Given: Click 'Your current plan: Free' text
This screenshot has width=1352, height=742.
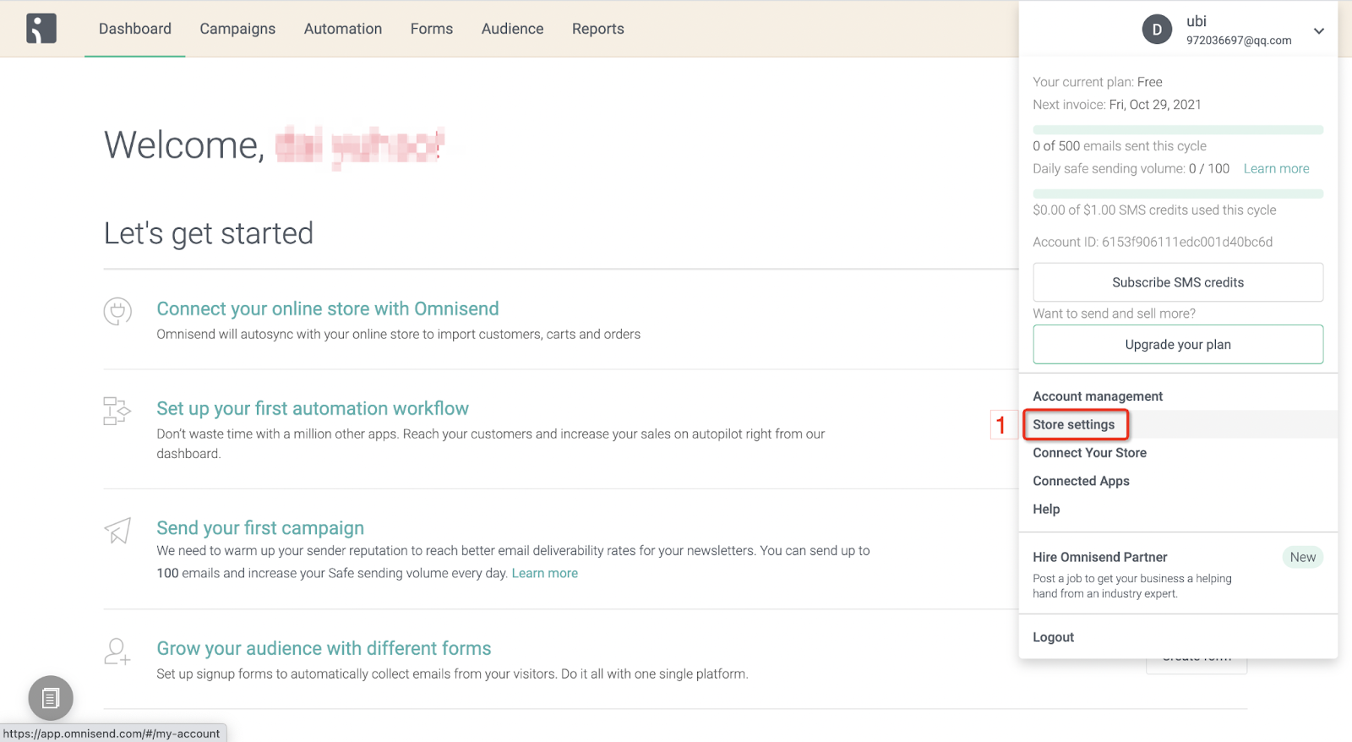Looking at the screenshot, I should [x=1098, y=82].
